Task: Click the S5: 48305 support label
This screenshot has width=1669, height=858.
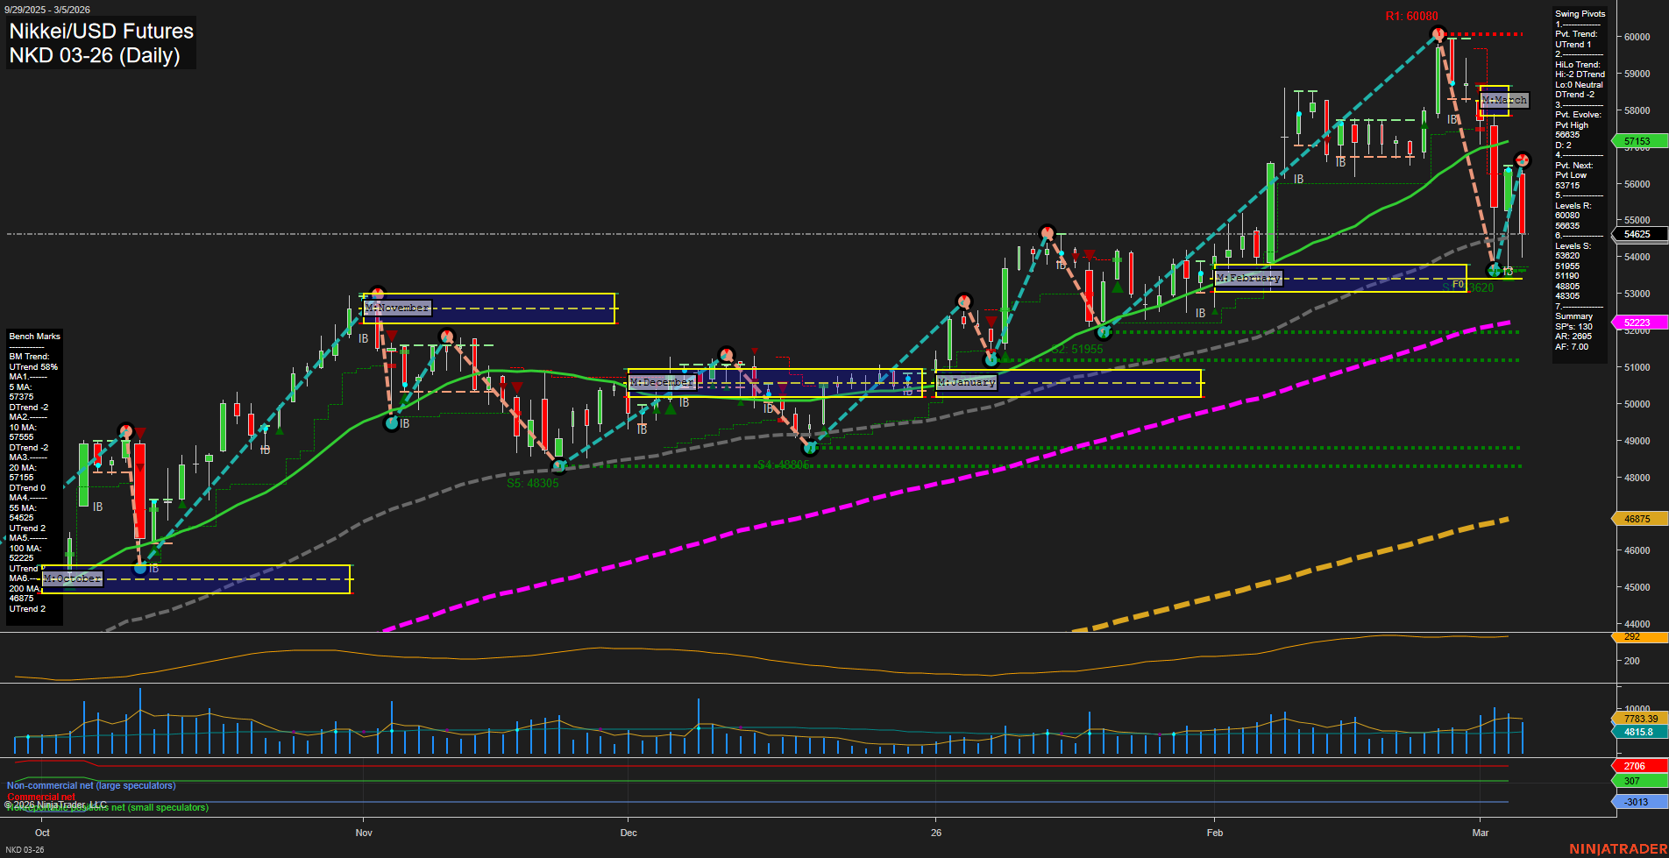Action: (x=531, y=483)
